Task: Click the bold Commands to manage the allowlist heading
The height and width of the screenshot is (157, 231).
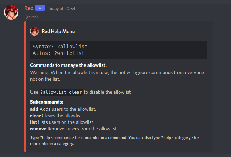Action: point(68,65)
